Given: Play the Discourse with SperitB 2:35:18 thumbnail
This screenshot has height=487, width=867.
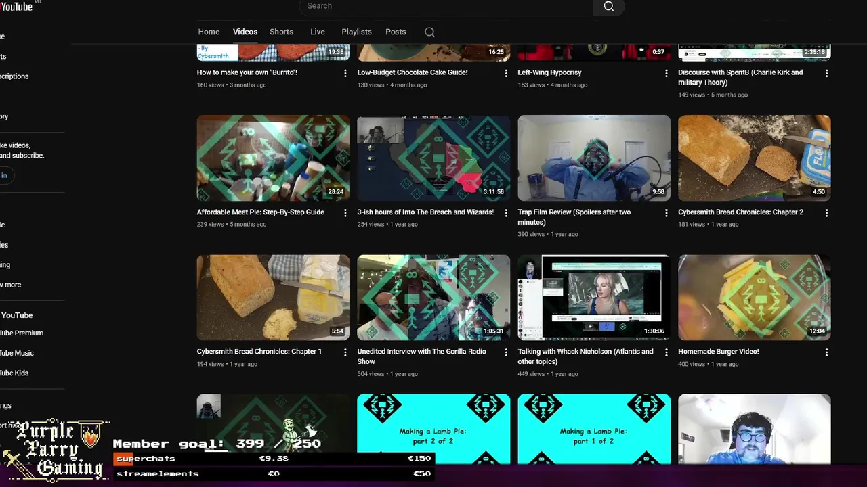Looking at the screenshot, I should (x=754, y=53).
